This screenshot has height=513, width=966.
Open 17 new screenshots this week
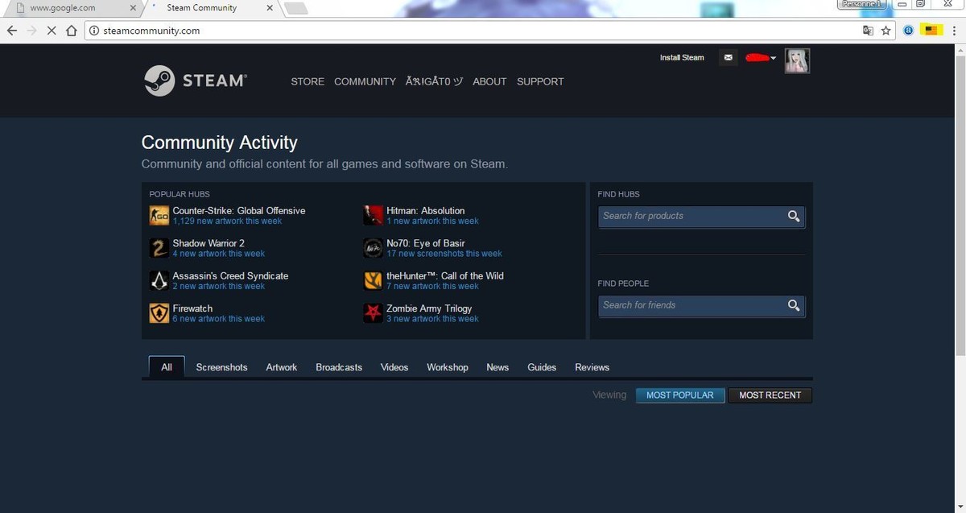[444, 254]
